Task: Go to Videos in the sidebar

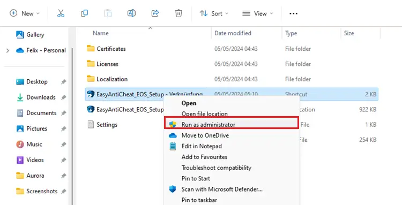Action: [x=29, y=160]
